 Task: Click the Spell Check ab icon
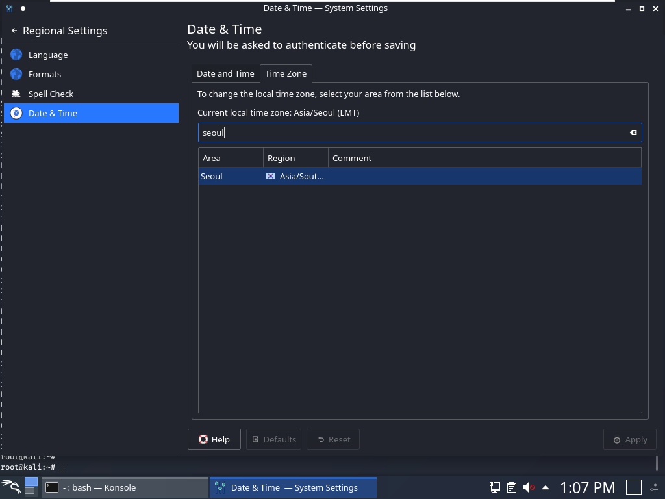(x=16, y=94)
